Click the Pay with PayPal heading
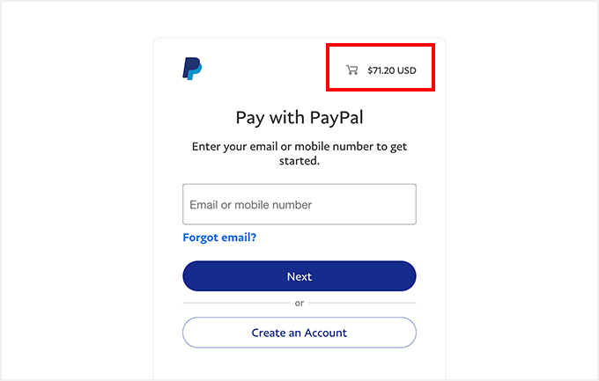 point(299,118)
